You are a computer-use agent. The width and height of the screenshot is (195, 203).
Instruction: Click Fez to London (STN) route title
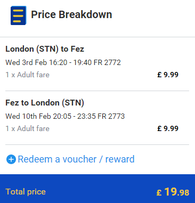tap(45, 103)
